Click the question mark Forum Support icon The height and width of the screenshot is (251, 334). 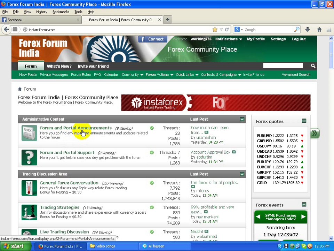29,157
